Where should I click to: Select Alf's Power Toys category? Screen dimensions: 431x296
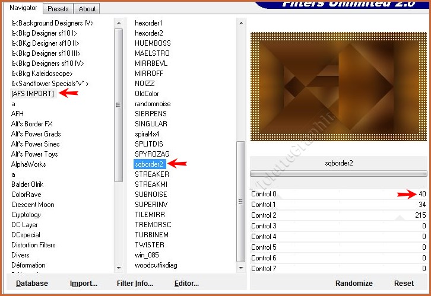pos(34,154)
